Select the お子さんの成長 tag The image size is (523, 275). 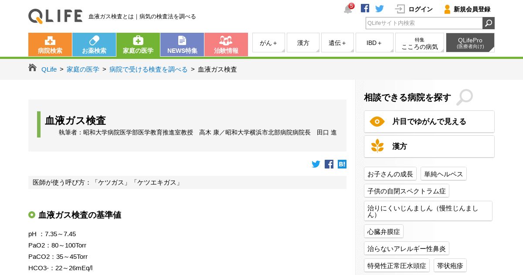click(x=390, y=174)
